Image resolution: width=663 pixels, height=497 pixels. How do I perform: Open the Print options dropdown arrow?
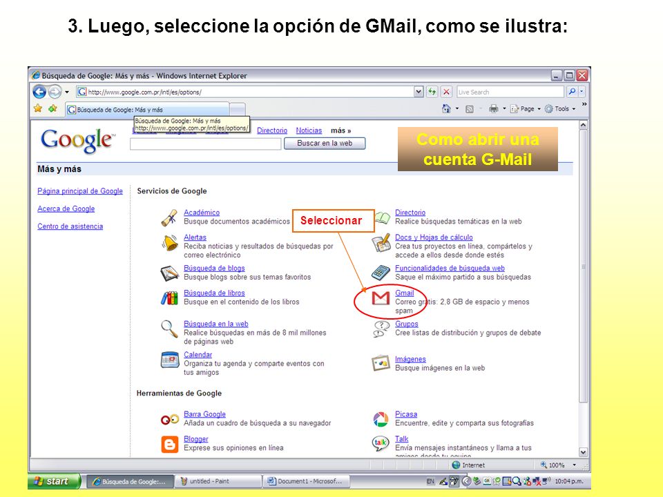[x=504, y=108]
